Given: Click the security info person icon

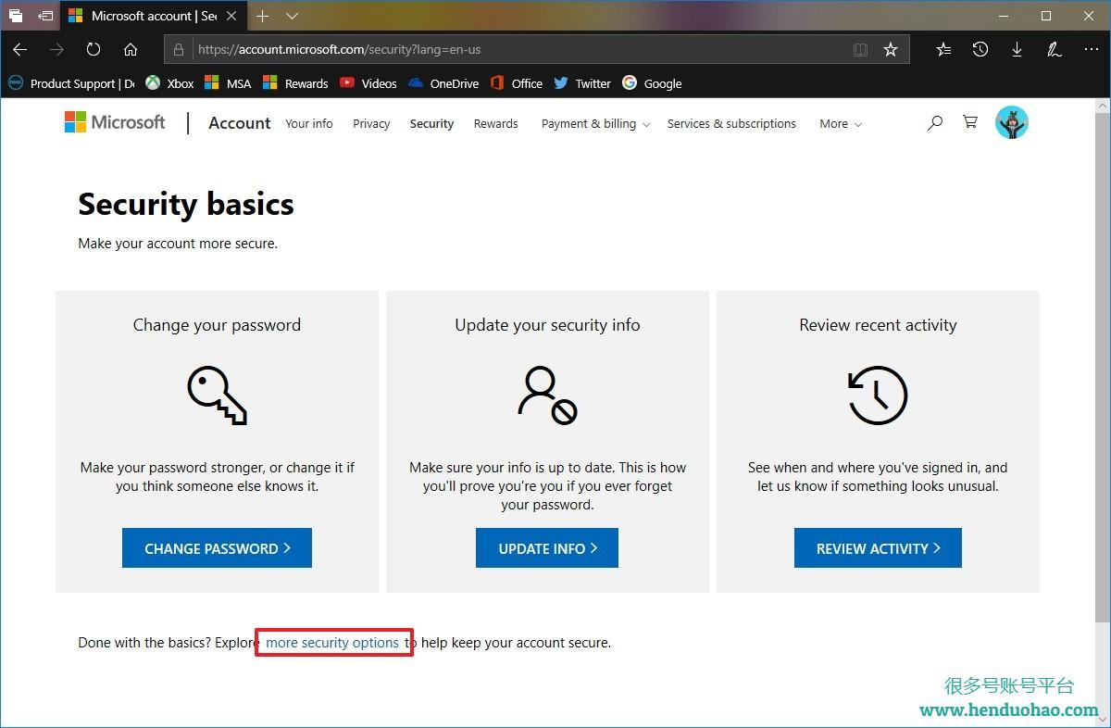Looking at the screenshot, I should tap(547, 395).
